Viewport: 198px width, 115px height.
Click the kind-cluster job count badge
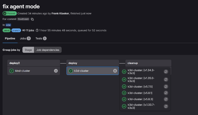click(x=56, y=71)
